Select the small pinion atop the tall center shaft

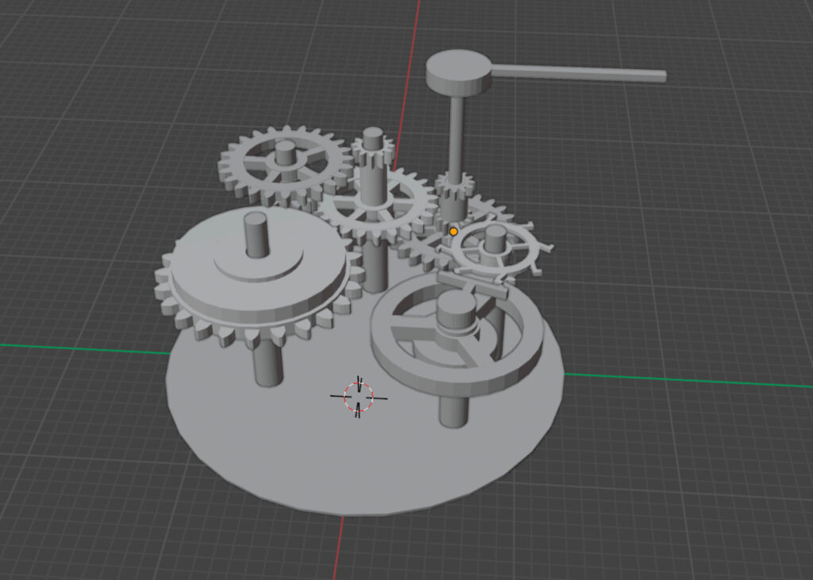(372, 145)
